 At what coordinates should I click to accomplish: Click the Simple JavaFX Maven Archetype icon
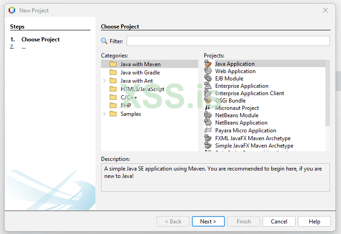tap(208, 145)
